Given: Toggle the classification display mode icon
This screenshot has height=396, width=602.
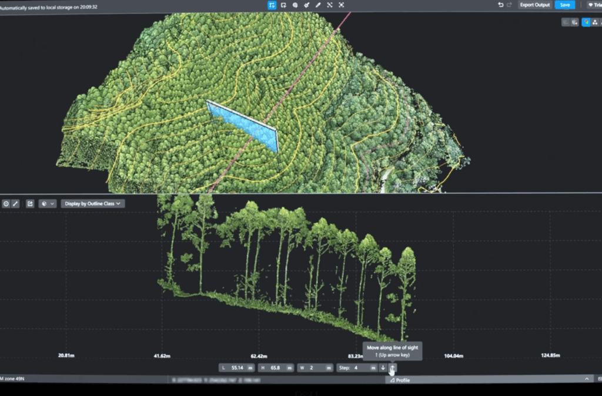Looking at the screenshot, I should [x=595, y=22].
